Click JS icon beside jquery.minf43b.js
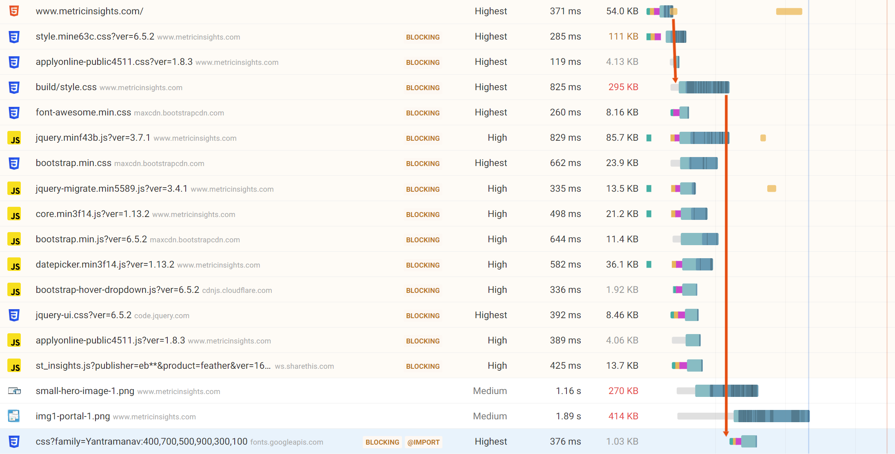 (14, 138)
